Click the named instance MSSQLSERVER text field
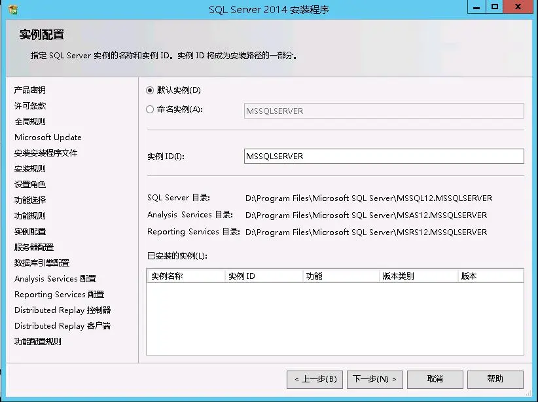The width and height of the screenshot is (538, 402). [384, 111]
